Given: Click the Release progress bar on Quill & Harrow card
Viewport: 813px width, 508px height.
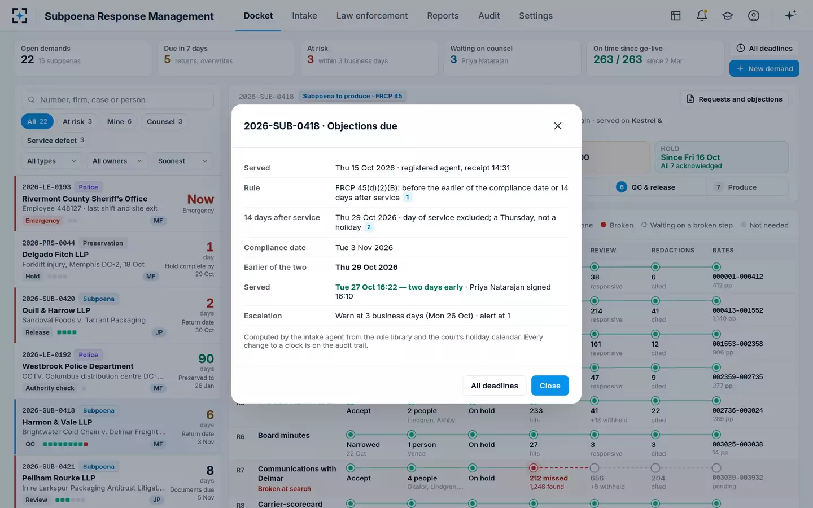Looking at the screenshot, I should point(67,332).
